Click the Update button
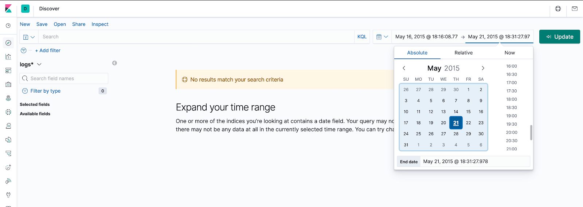The height and width of the screenshot is (207, 583). click(560, 37)
